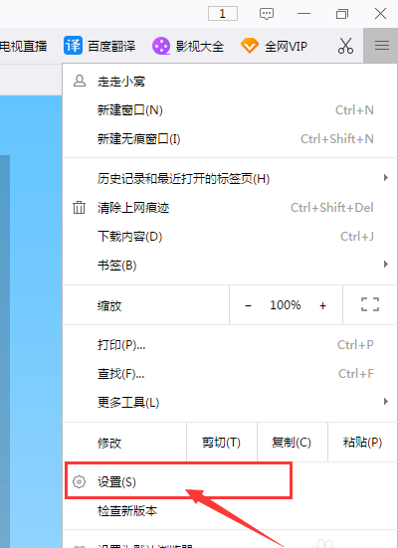Click the user profile icon 走走小窝
398x548 pixels.
tap(80, 81)
